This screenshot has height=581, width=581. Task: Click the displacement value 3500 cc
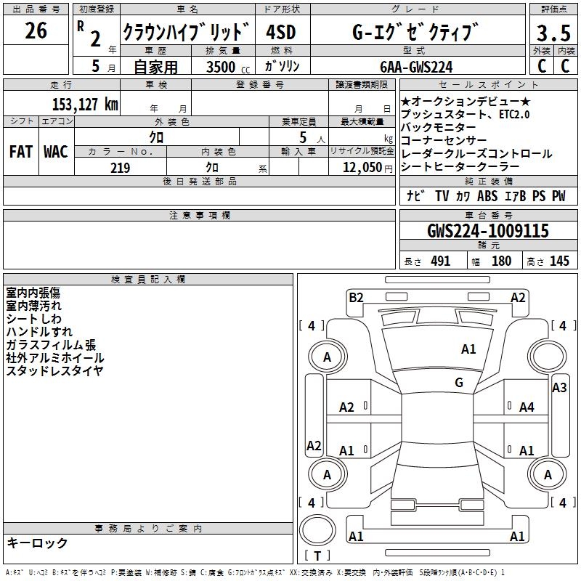[x=228, y=68]
